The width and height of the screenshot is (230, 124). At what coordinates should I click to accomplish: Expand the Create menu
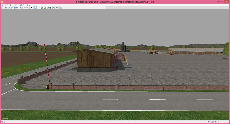12,5
